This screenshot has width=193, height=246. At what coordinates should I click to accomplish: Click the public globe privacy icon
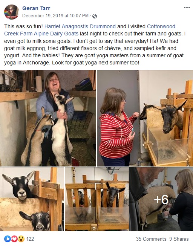pos(95,16)
